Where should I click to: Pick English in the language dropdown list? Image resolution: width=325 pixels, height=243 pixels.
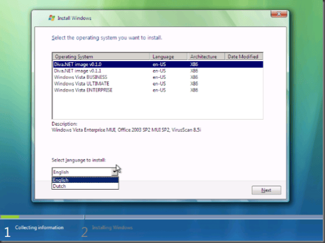click(x=85, y=180)
